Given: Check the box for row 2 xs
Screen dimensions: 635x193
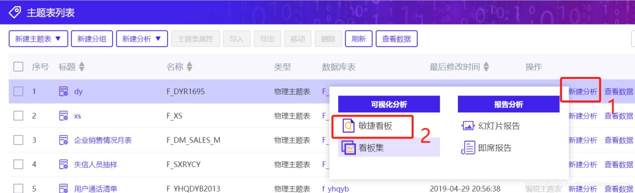Looking at the screenshot, I should click(x=19, y=116).
